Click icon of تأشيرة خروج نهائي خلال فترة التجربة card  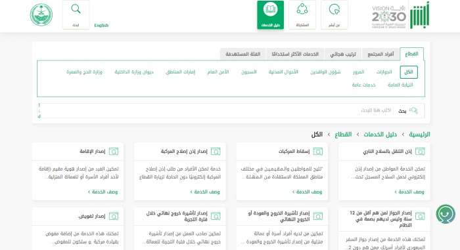pos(216,217)
